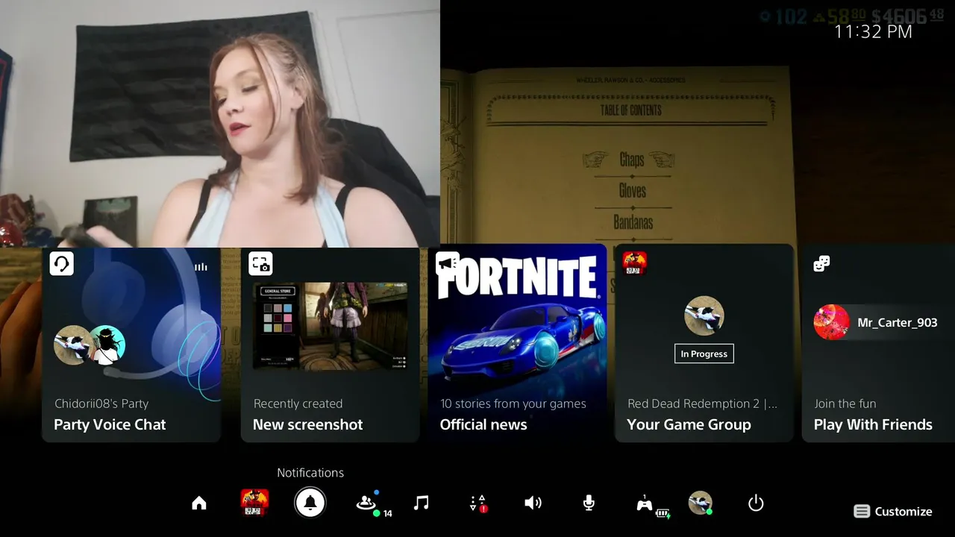Screen dimensions: 955x537
Task: Open the profile avatar icon
Action: [700, 503]
